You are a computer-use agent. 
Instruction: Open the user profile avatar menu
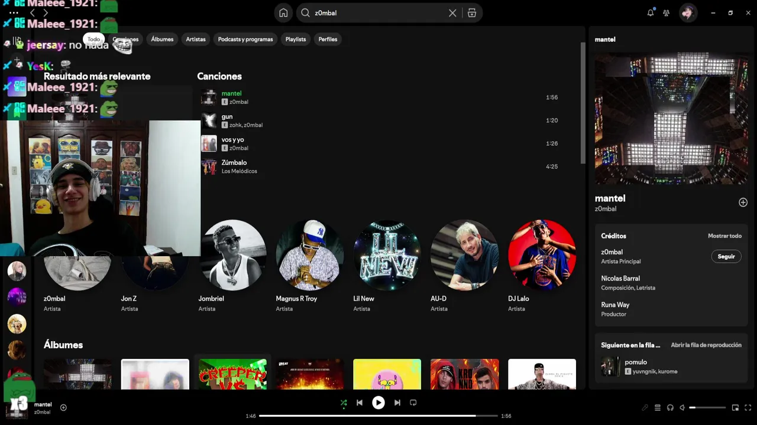point(688,13)
